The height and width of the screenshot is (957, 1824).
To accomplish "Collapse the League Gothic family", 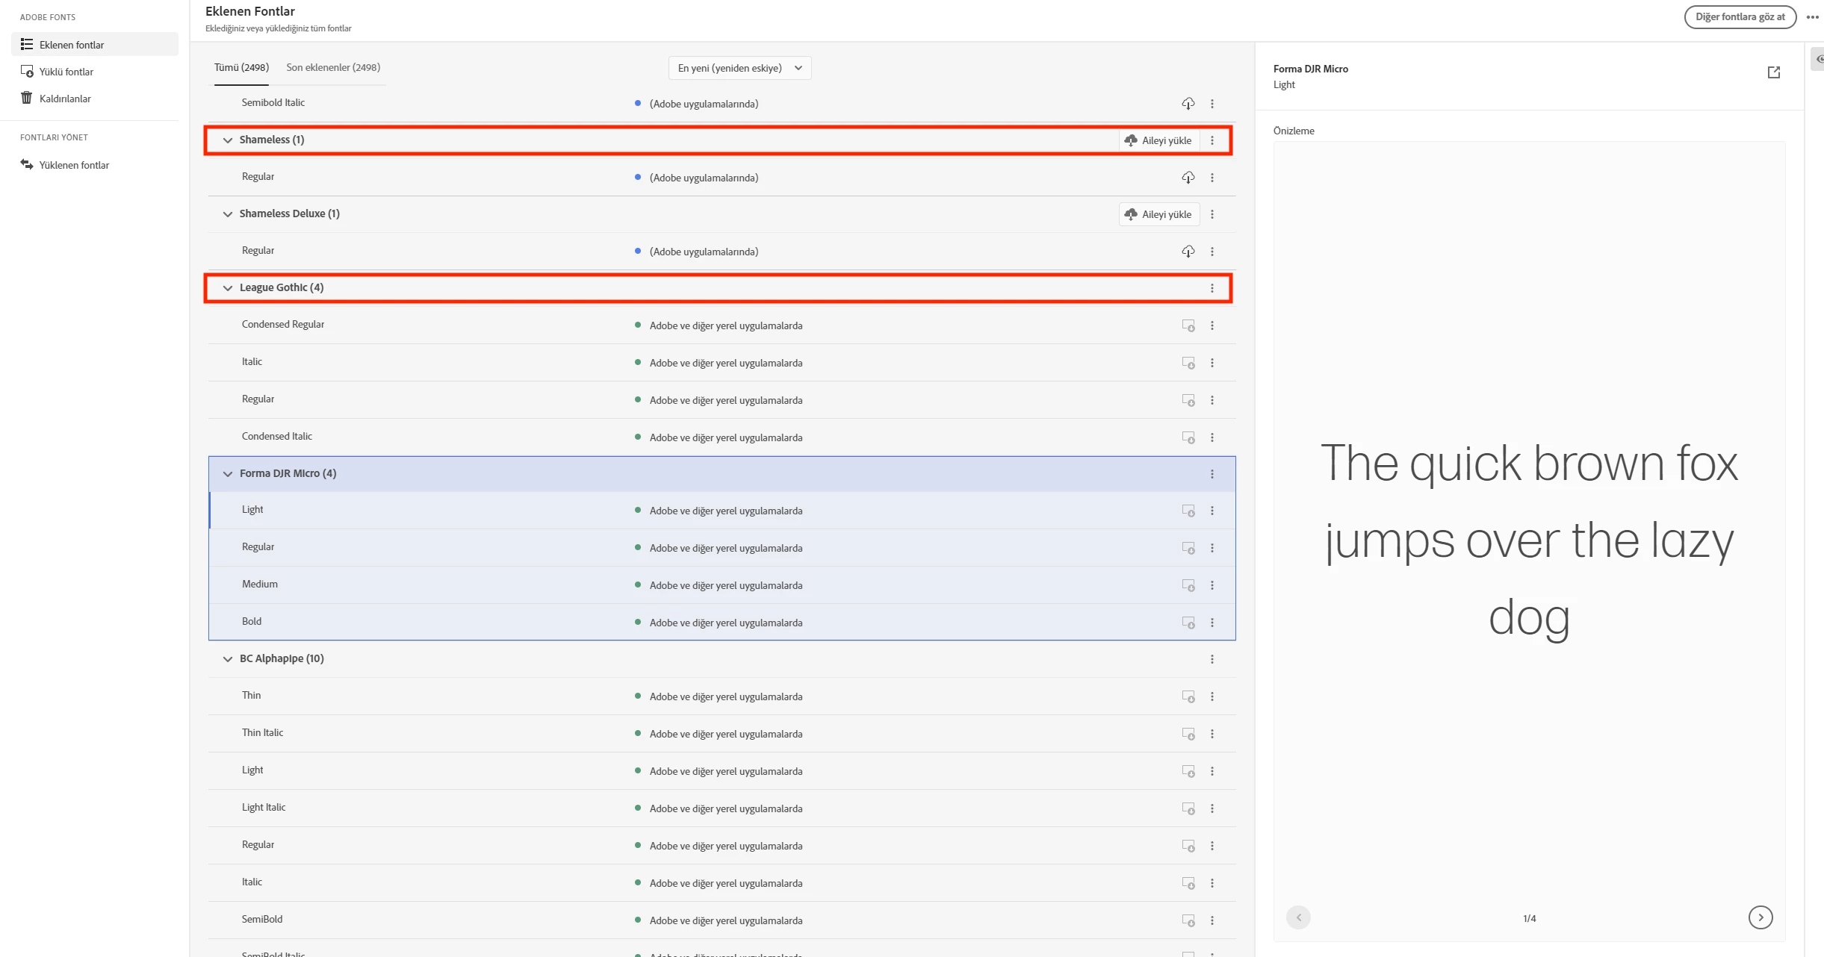I will tap(228, 288).
